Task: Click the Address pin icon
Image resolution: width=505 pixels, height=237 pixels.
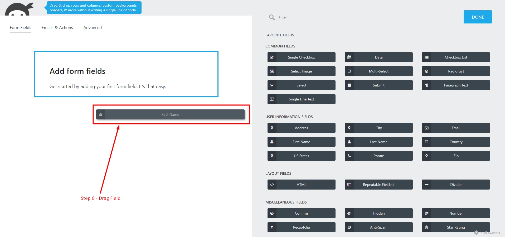Action: click(272, 128)
